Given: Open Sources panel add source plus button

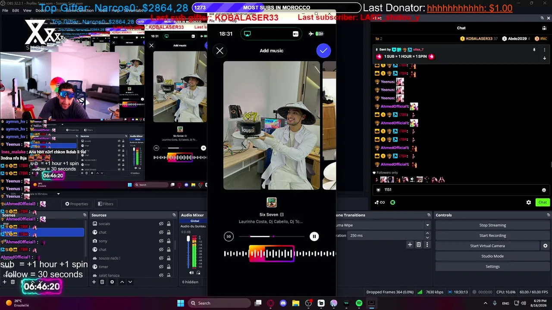Looking at the screenshot, I should click(94, 282).
